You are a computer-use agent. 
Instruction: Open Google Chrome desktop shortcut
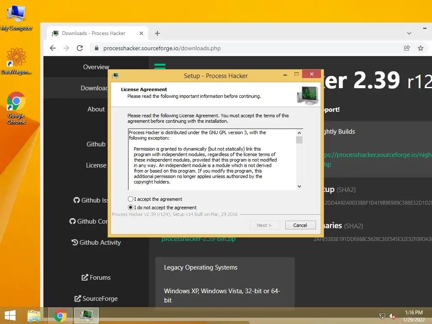tap(16, 108)
